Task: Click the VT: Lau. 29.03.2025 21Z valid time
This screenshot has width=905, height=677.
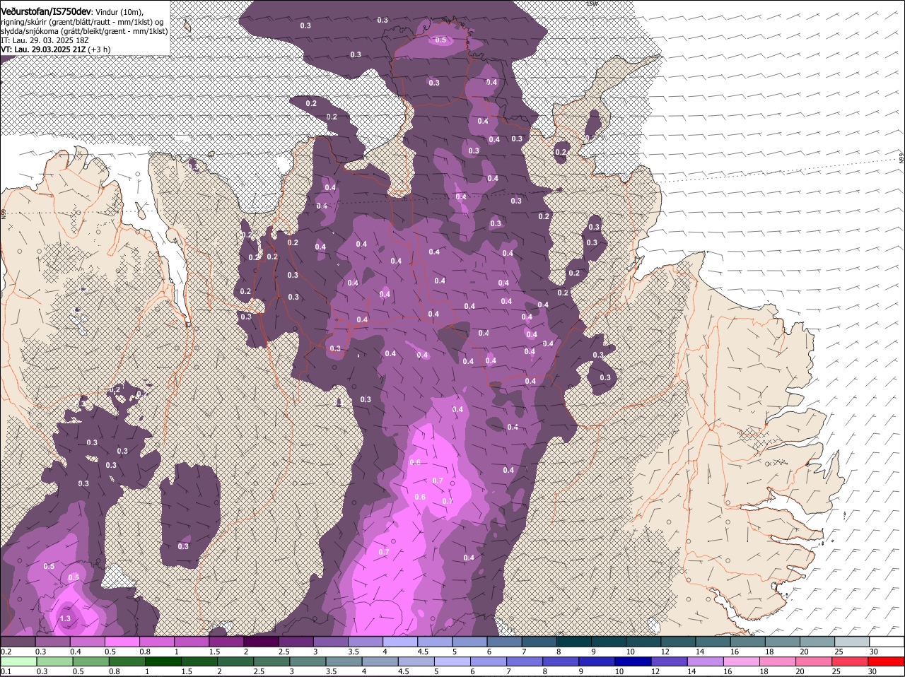Action: (45, 49)
